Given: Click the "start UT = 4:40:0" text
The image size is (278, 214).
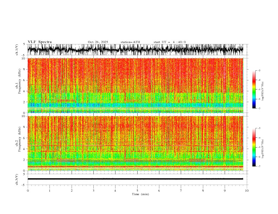Looking at the screenshot, I should tap(170, 42).
